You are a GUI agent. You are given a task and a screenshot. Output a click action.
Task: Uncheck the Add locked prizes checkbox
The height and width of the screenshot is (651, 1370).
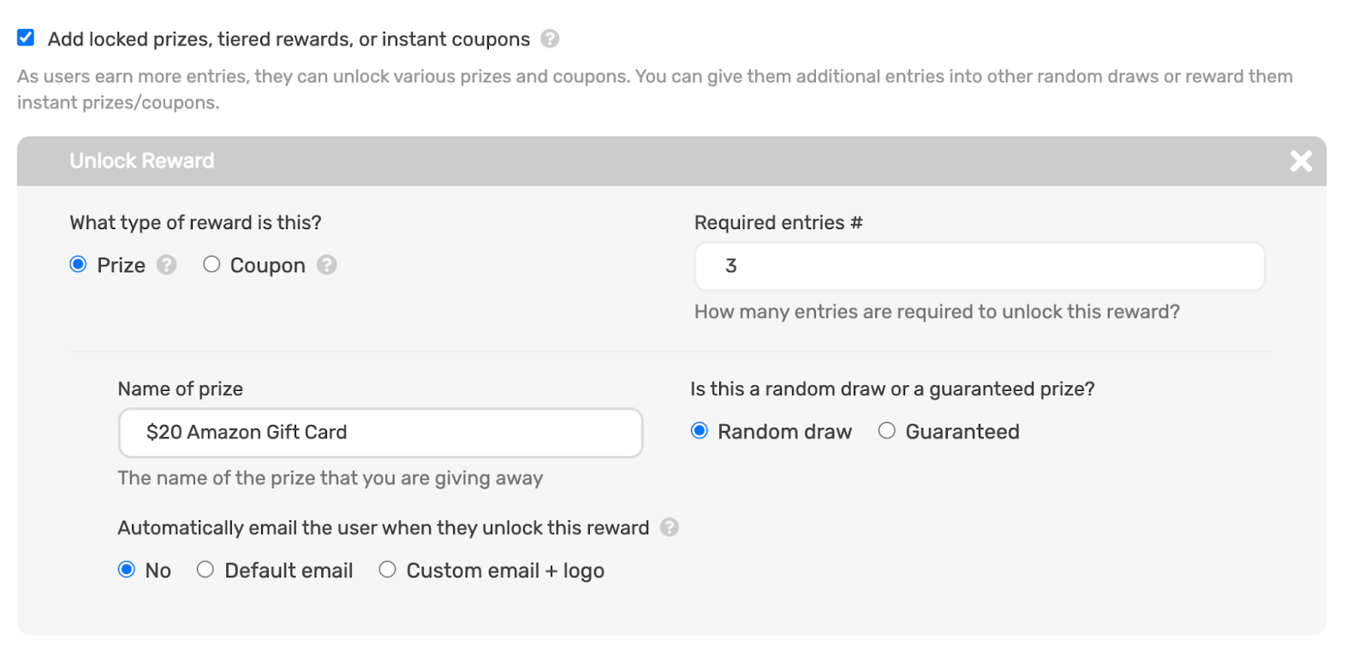[26, 38]
